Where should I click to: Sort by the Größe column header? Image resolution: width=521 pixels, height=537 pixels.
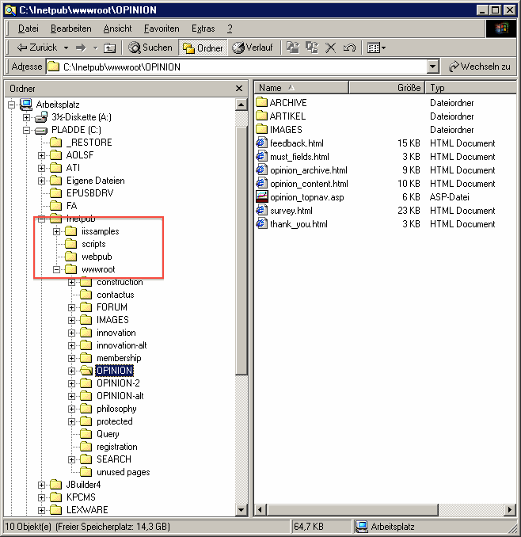[x=387, y=88]
